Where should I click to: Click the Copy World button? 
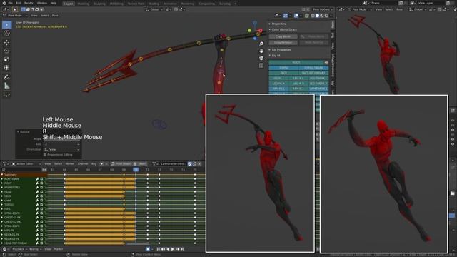click(x=283, y=36)
